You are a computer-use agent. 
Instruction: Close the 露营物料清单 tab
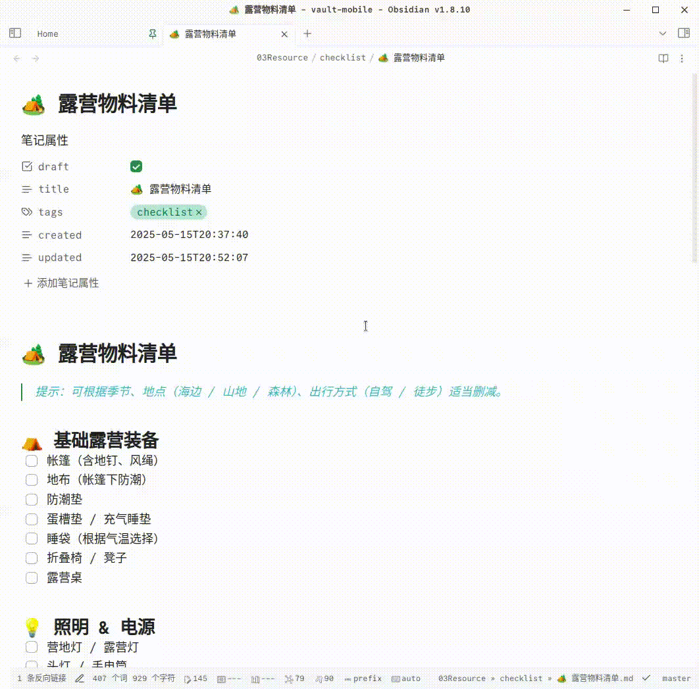(284, 34)
